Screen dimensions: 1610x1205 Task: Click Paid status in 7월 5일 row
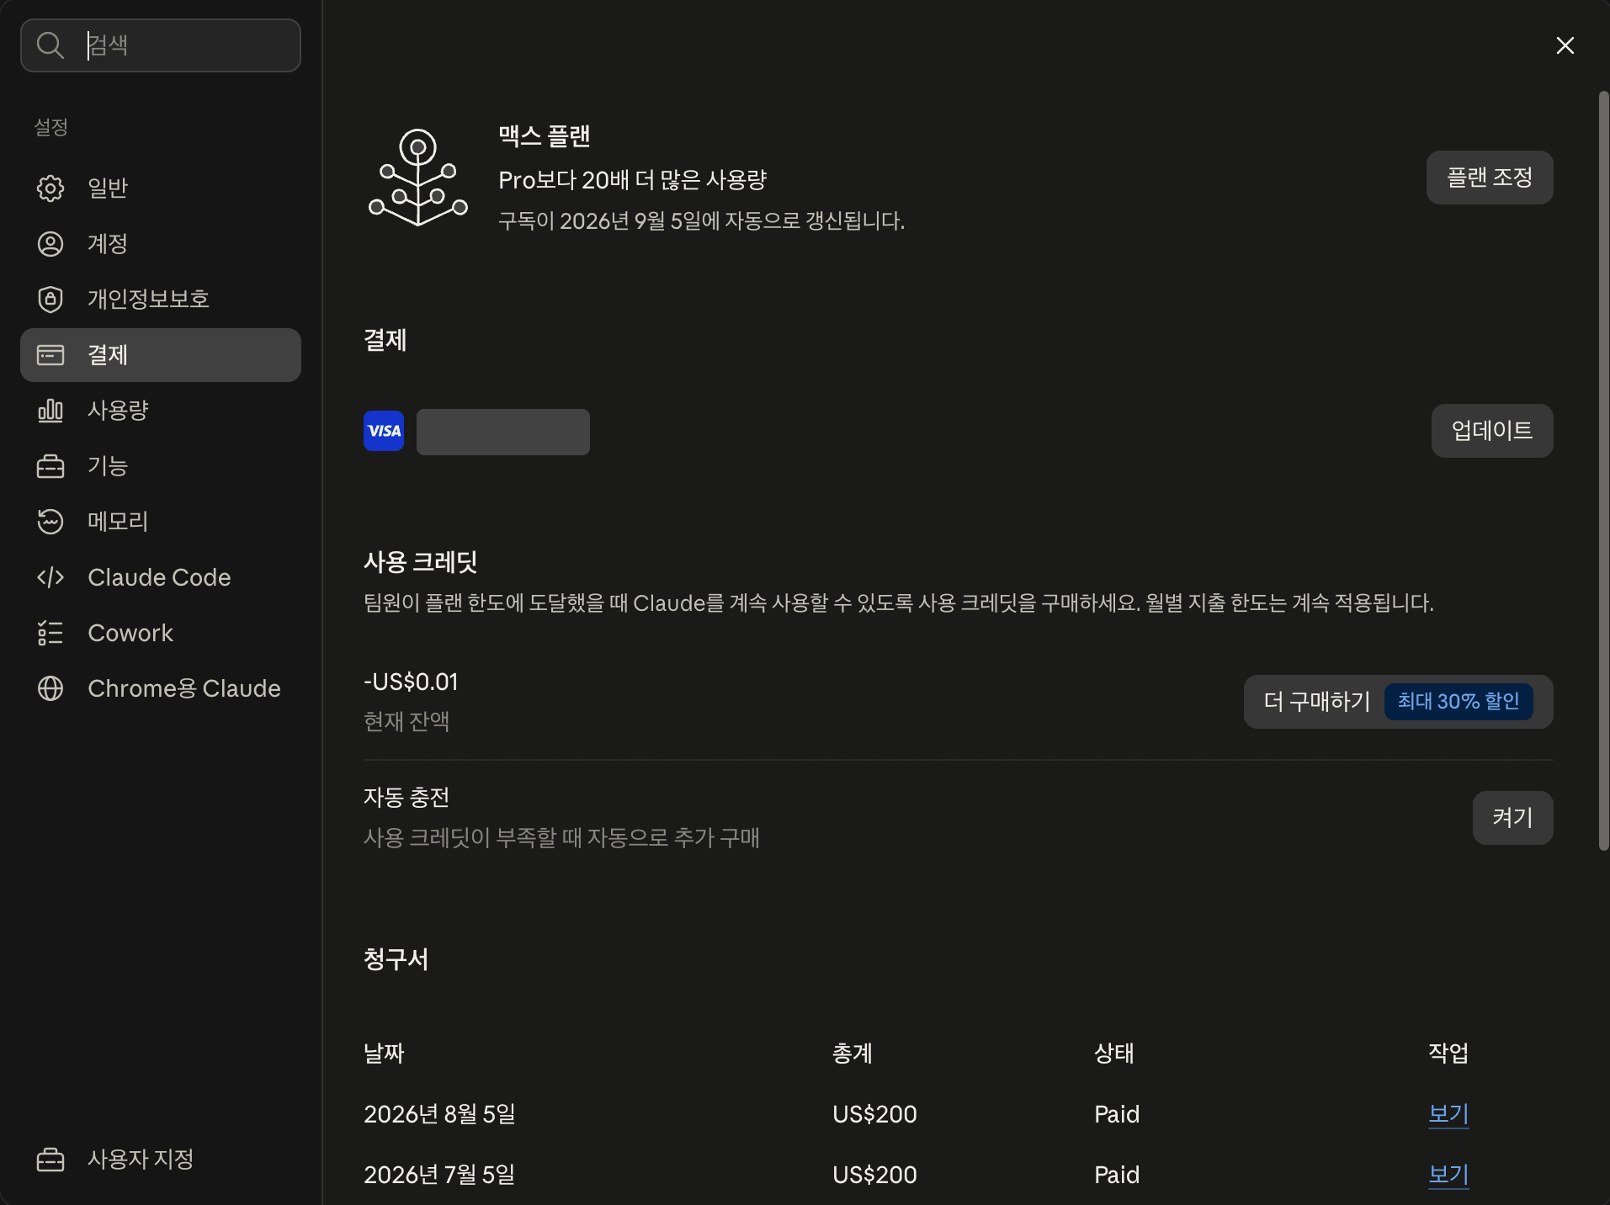(x=1117, y=1175)
